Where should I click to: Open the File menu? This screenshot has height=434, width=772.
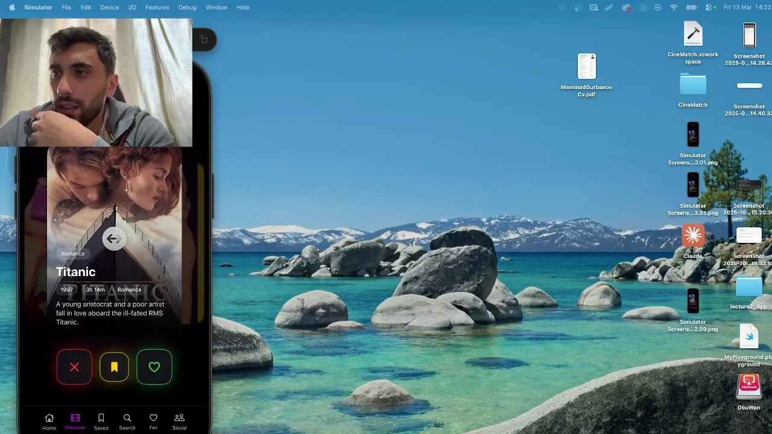pyautogui.click(x=66, y=7)
